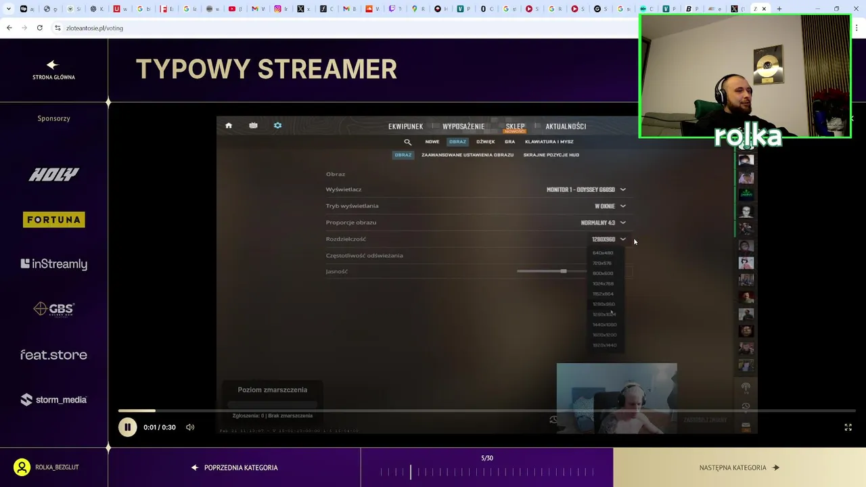Select the Klawiatura i Mysz settings tab
This screenshot has width=866, height=487.
549,142
